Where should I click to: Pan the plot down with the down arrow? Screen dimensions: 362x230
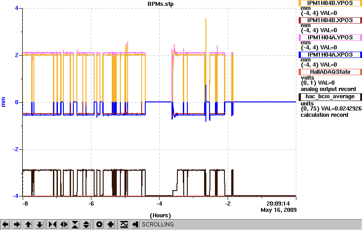(40, 225)
